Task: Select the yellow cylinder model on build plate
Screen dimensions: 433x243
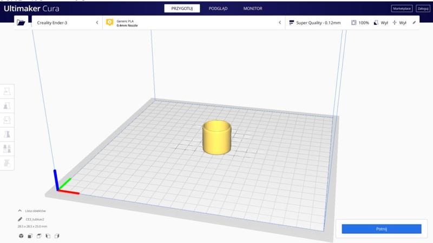Action: click(x=217, y=138)
